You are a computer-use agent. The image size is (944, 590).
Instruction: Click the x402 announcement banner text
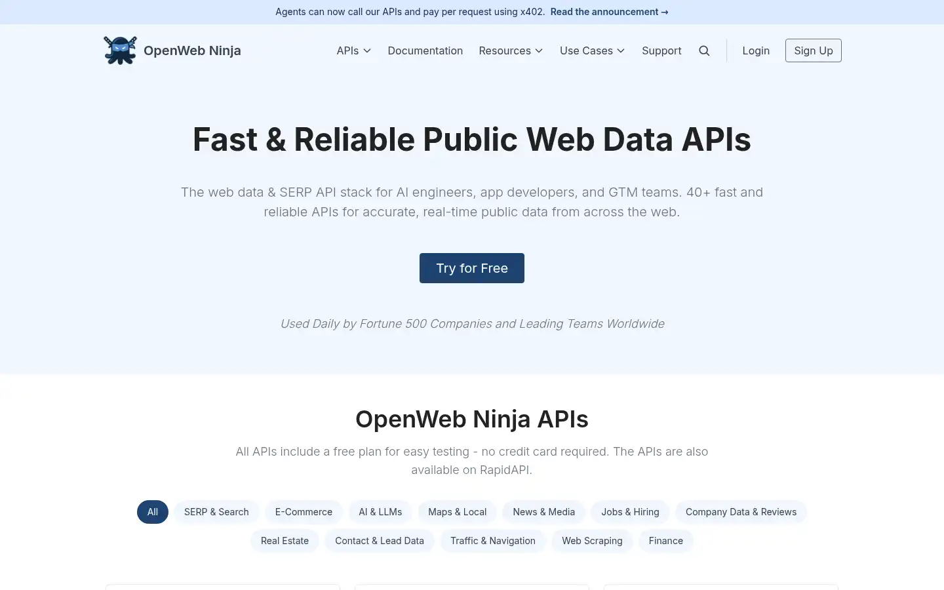tap(410, 12)
